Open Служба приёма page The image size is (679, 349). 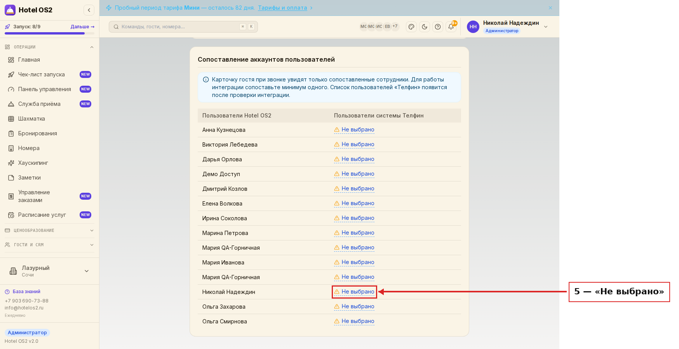(x=50, y=104)
